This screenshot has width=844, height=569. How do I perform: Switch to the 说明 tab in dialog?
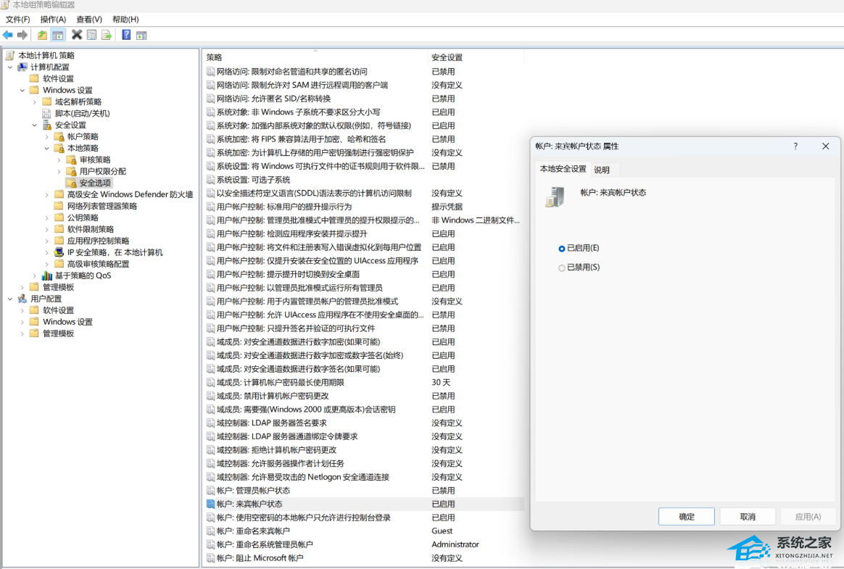pos(602,170)
